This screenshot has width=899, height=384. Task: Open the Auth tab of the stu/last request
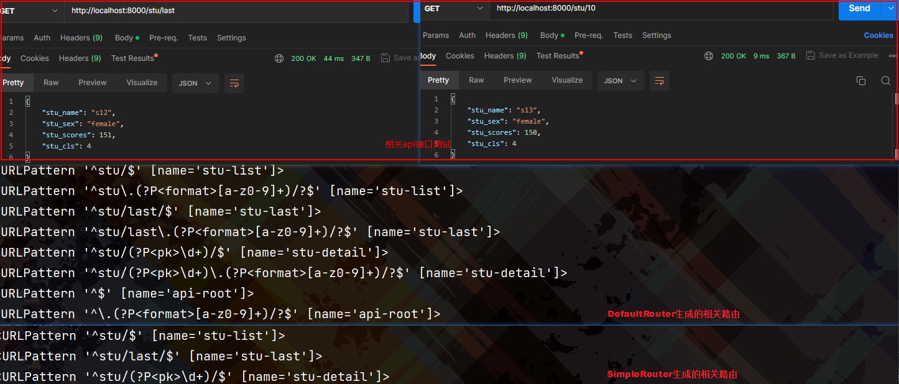pos(42,38)
